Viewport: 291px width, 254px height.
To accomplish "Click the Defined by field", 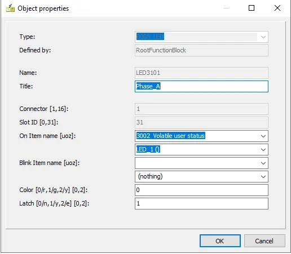I will tap(201, 50).
